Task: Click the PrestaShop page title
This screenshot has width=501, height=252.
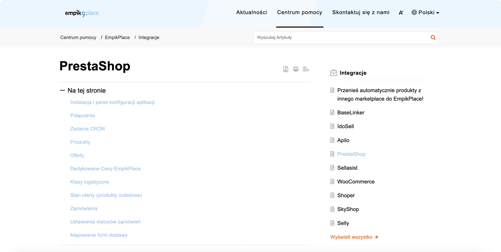Action: [95, 66]
